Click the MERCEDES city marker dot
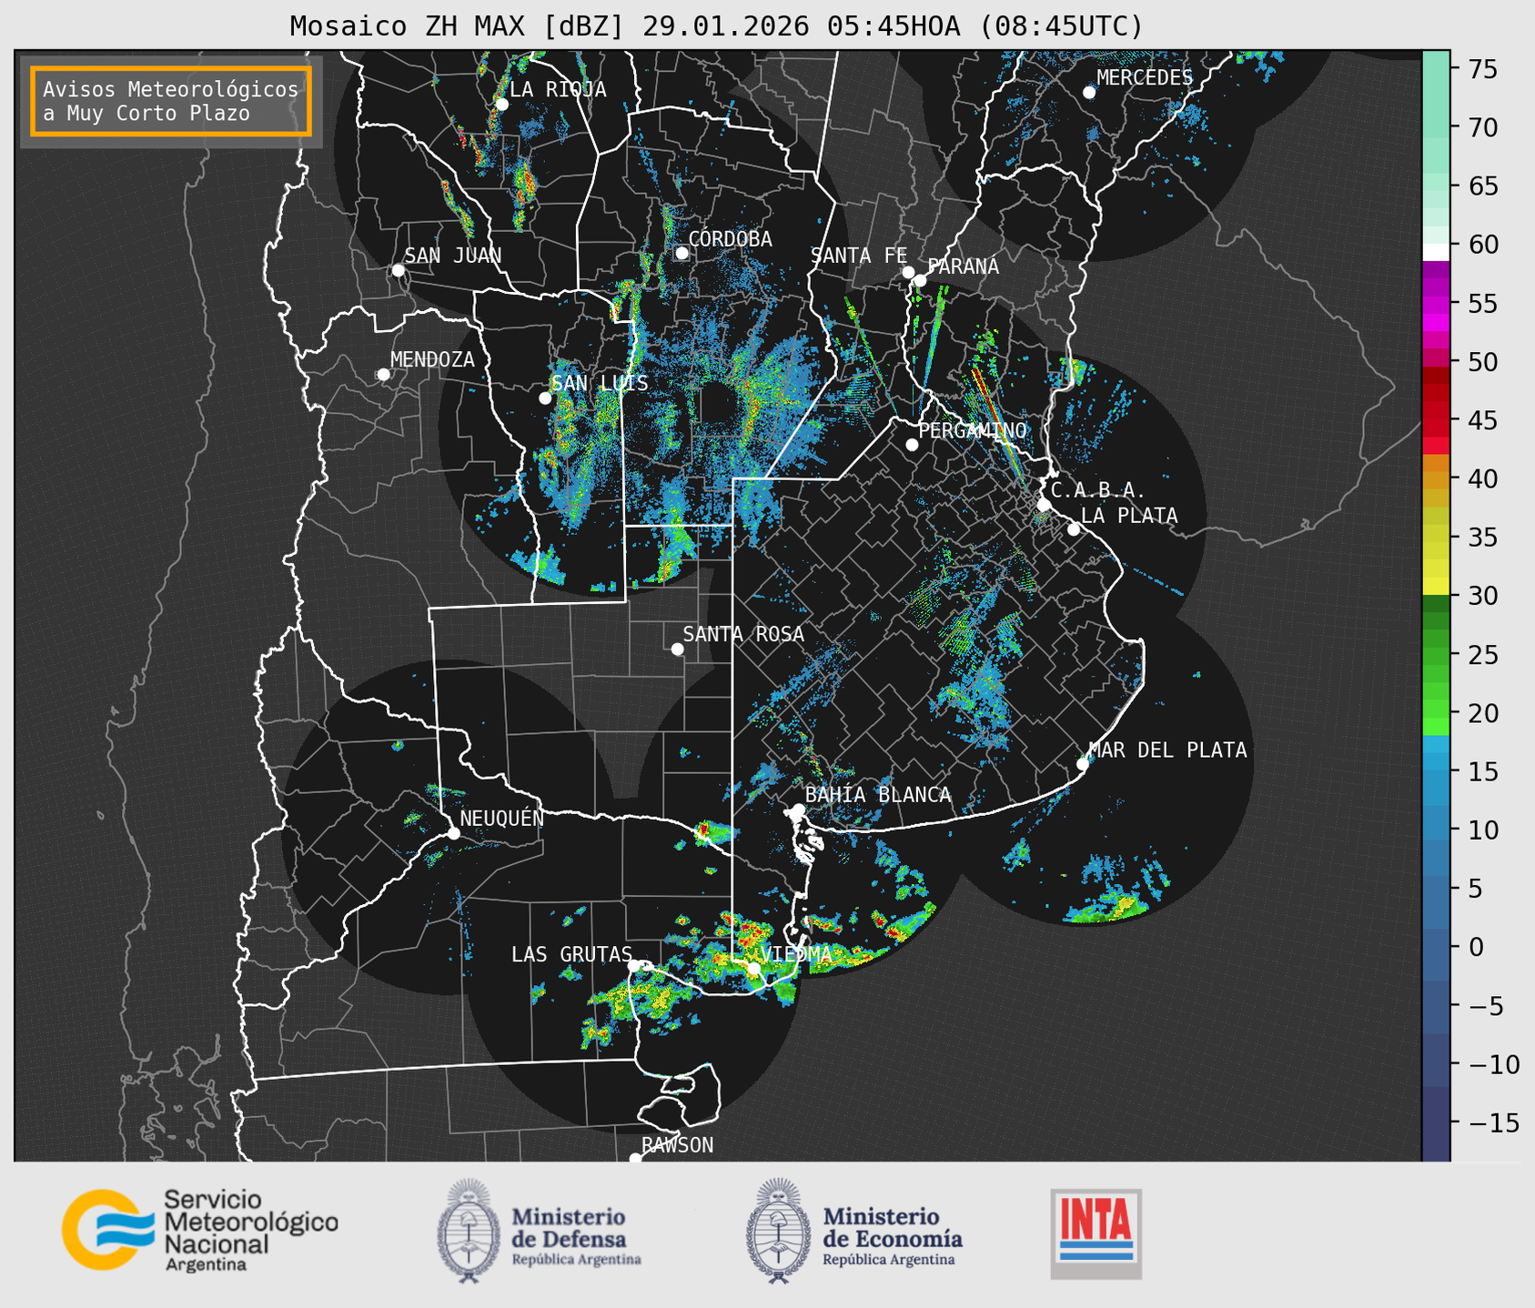Screen dimensions: 1535x1308 click(x=1089, y=92)
